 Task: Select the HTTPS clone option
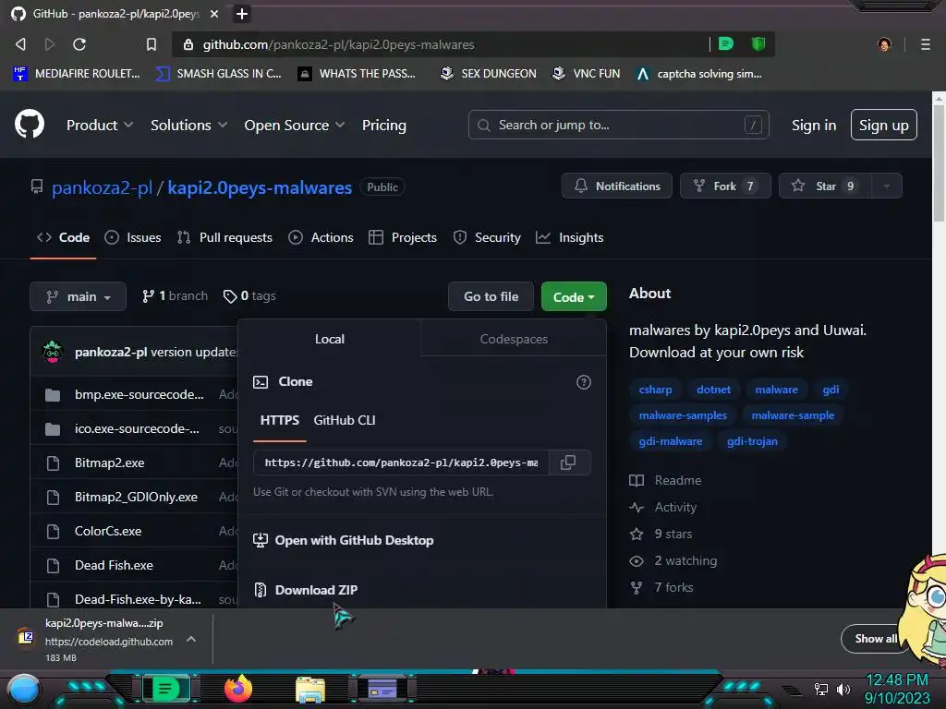click(279, 420)
